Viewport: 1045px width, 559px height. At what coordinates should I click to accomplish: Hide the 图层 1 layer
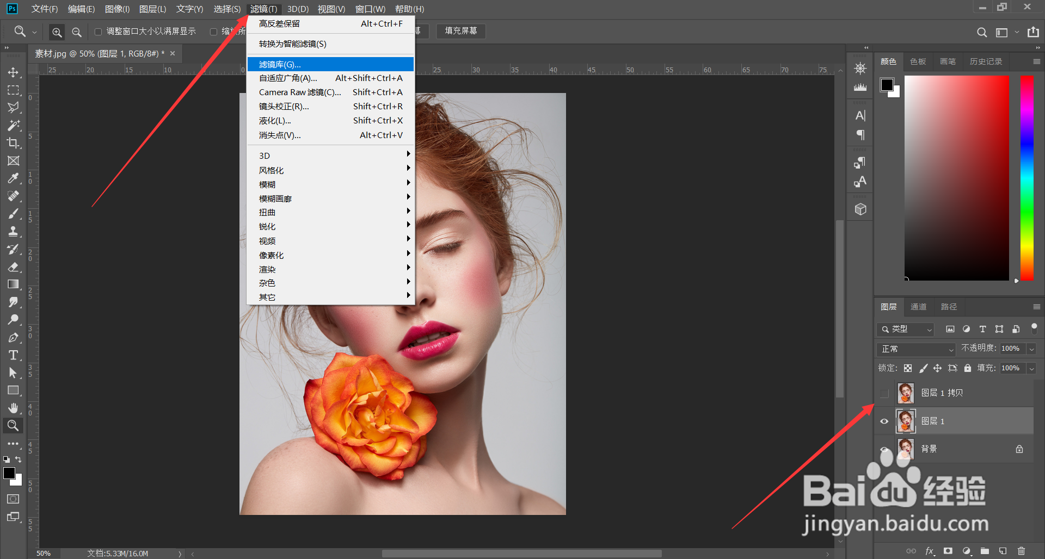pyautogui.click(x=884, y=421)
